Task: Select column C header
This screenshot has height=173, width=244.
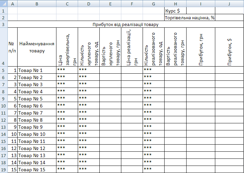Action: pos(67,4)
